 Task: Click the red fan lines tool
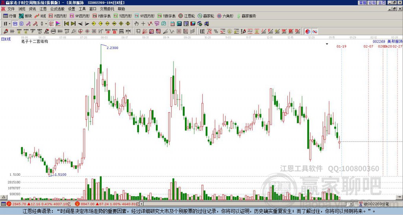145,31
